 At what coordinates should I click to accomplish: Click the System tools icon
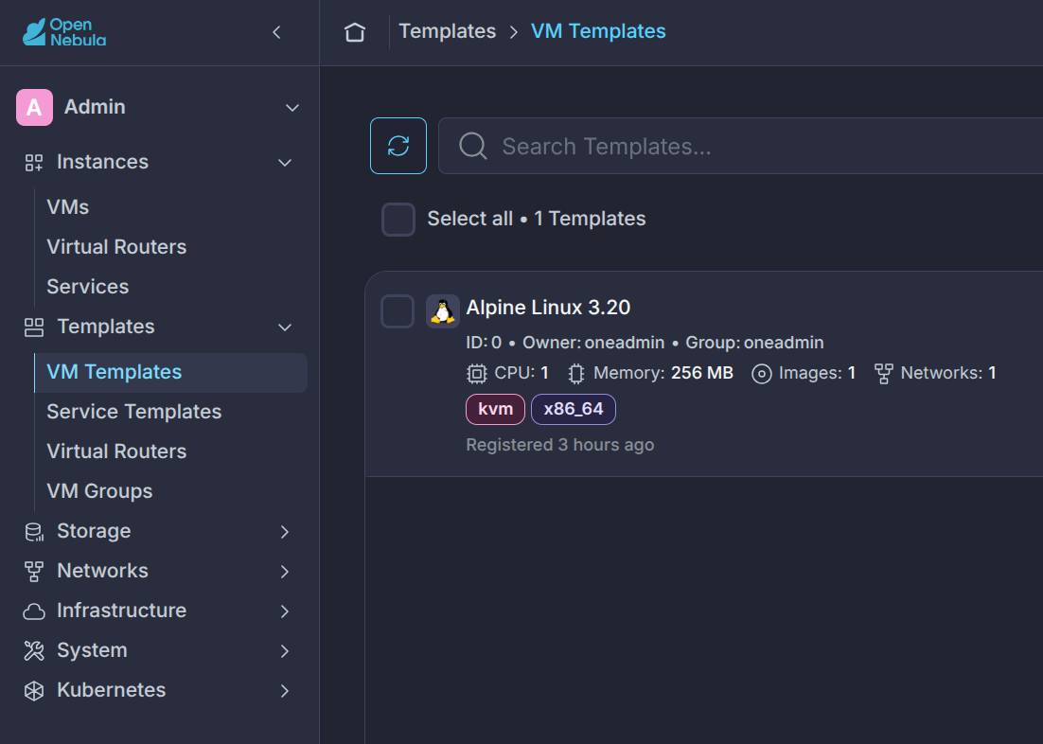tap(34, 651)
